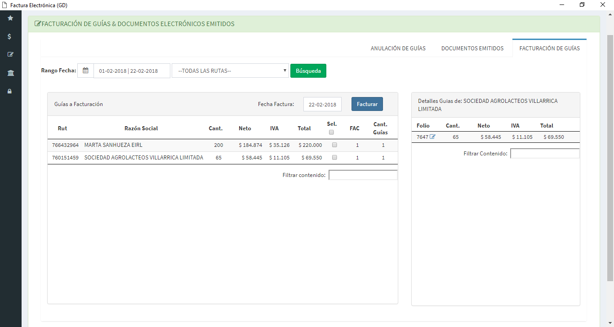Open the bank building sidebar icon
This screenshot has width=614, height=327.
(10, 73)
